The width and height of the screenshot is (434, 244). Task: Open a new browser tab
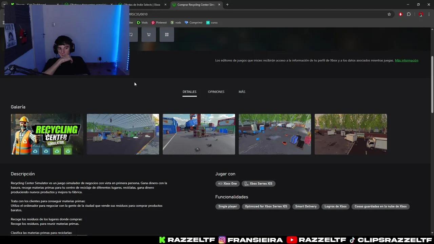point(227,5)
